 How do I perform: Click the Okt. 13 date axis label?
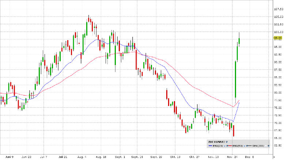click(x=175, y=157)
